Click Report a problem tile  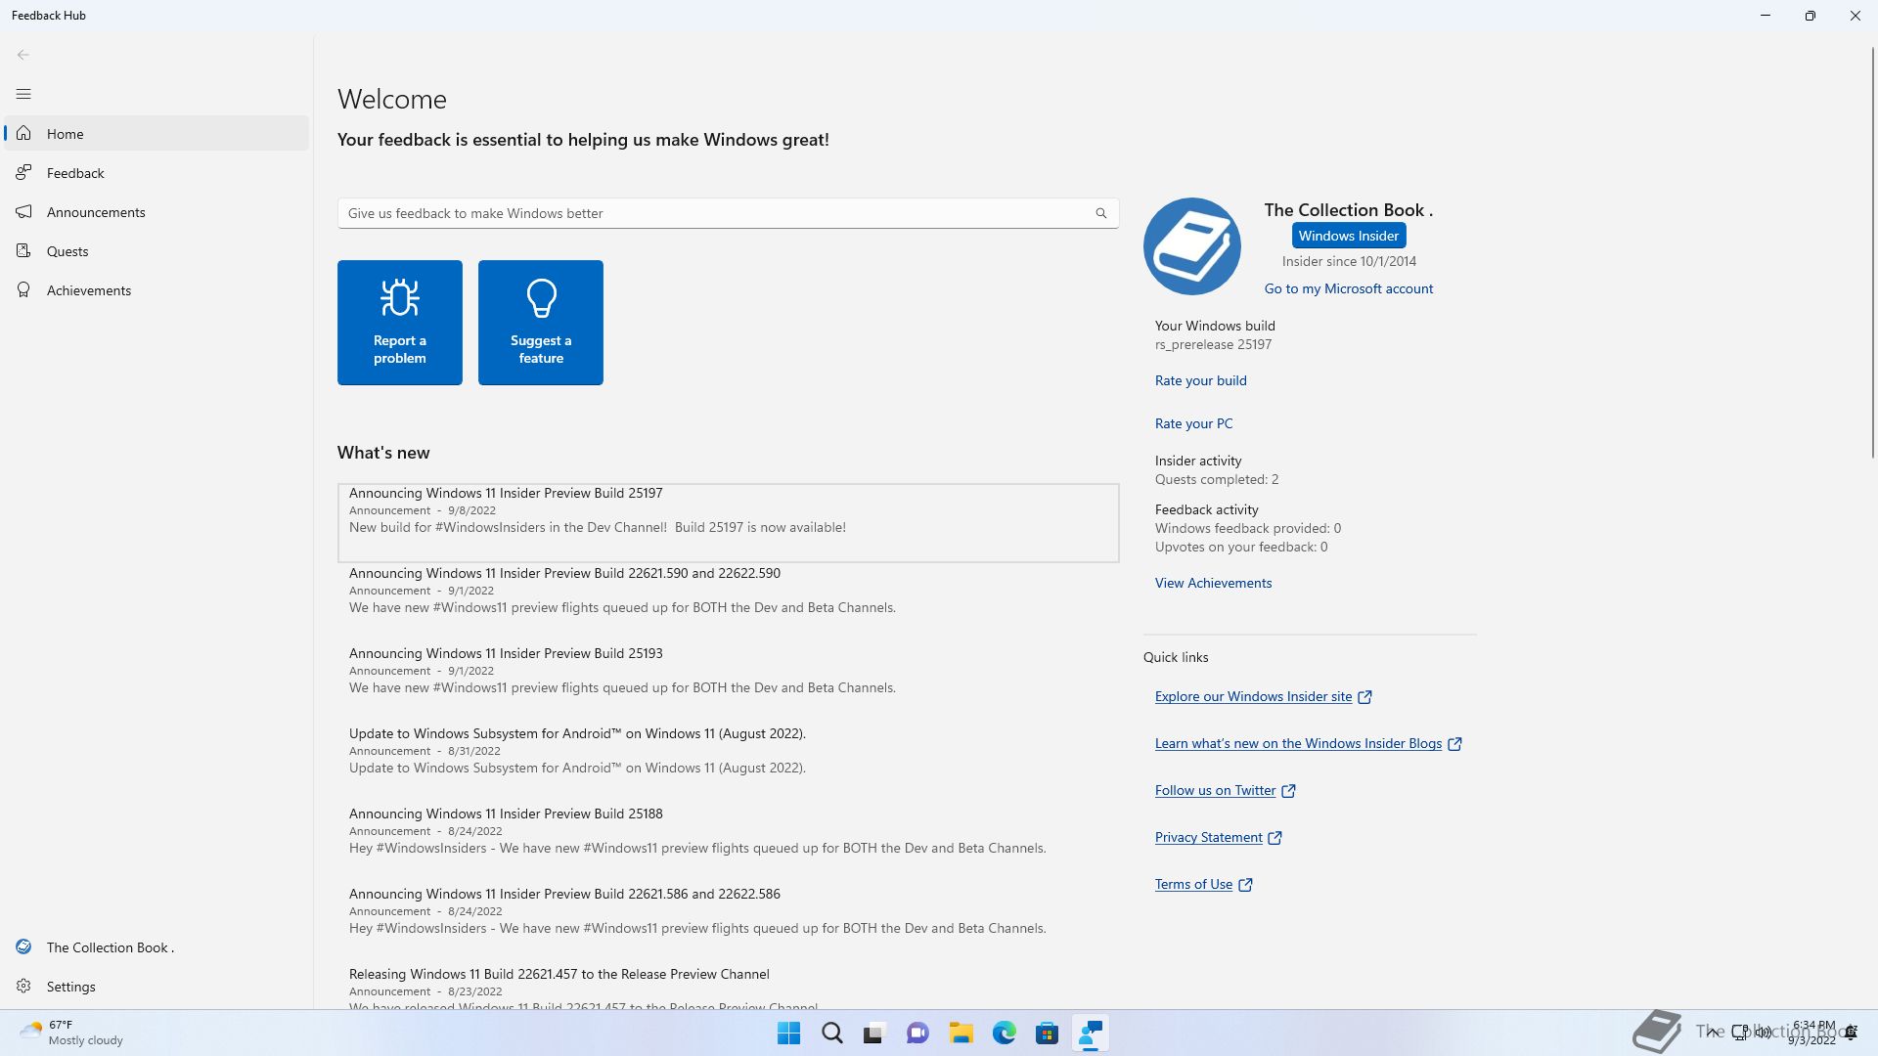tap(400, 323)
